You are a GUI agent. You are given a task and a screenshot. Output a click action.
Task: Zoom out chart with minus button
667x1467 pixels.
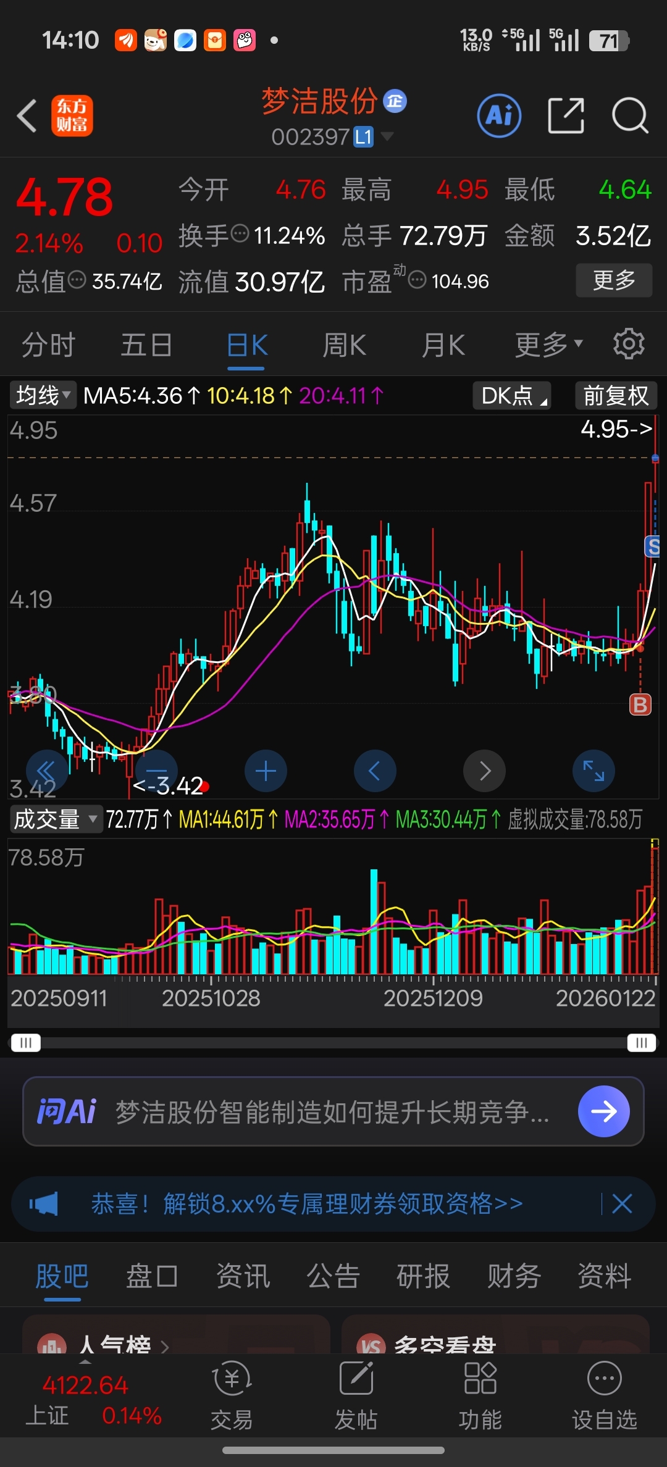[x=156, y=771]
